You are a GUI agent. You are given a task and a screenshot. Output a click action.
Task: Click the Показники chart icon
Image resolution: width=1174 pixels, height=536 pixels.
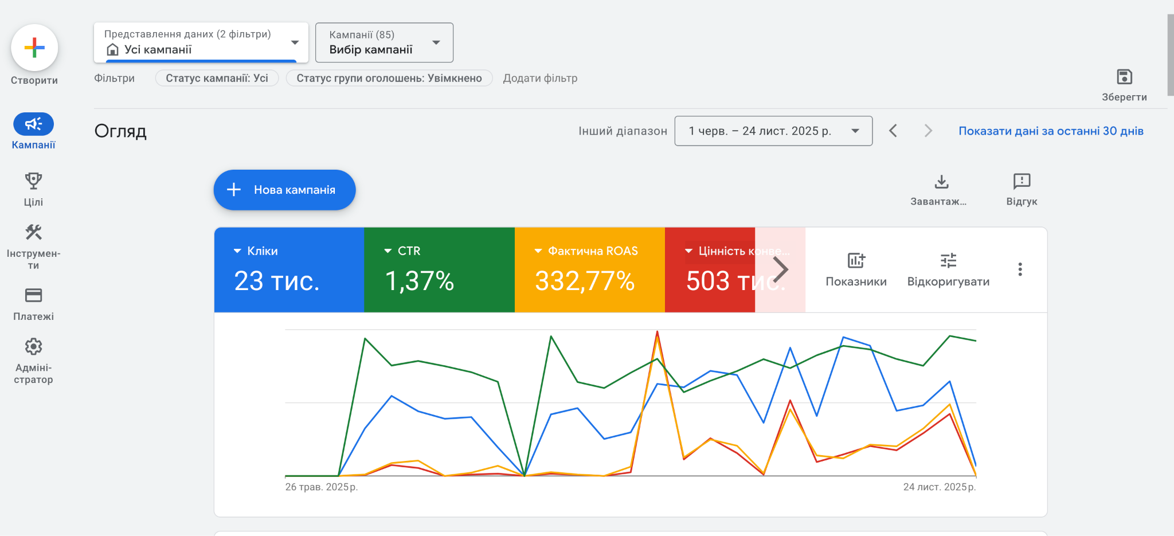coord(856,261)
